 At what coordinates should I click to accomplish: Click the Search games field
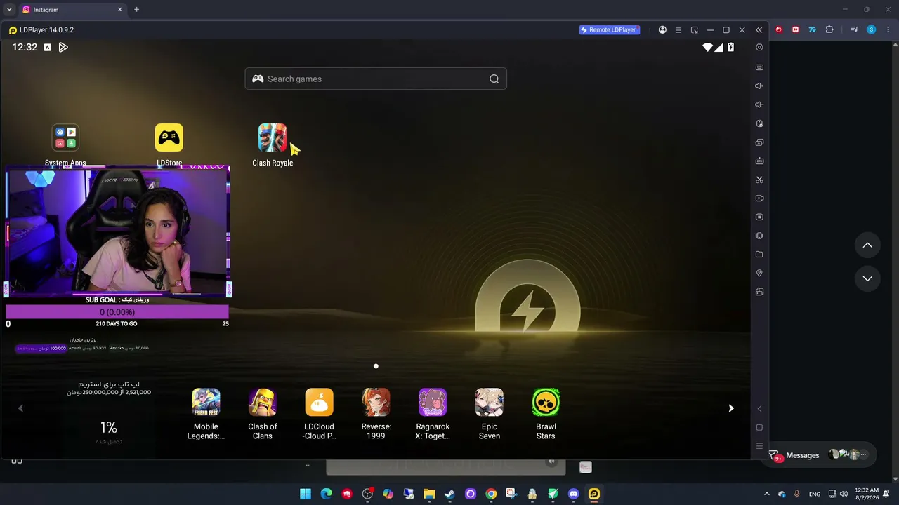pyautogui.click(x=376, y=79)
